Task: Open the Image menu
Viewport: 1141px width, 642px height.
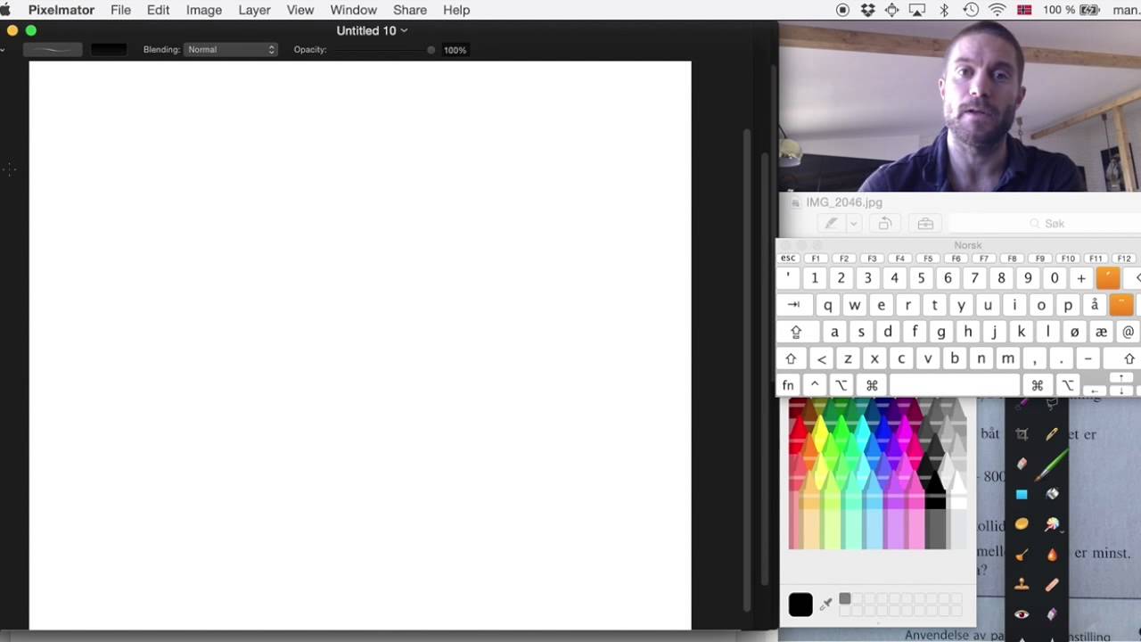Action: (x=203, y=10)
